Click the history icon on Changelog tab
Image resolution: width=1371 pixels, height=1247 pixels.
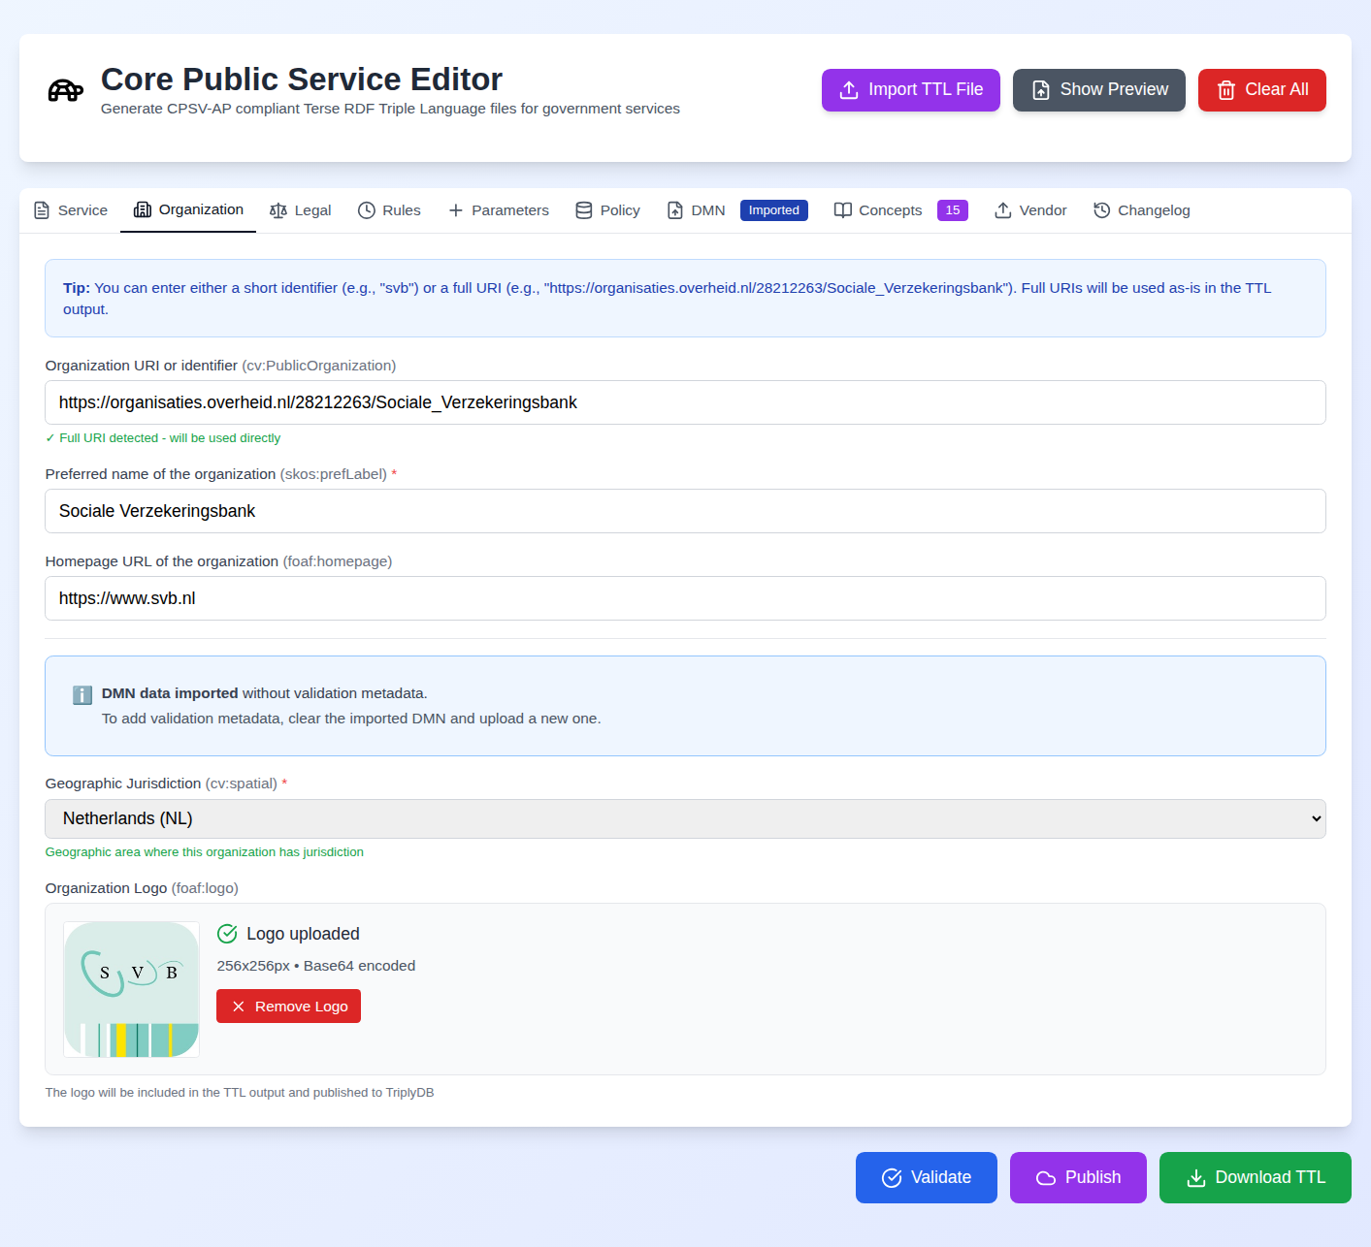click(1102, 210)
